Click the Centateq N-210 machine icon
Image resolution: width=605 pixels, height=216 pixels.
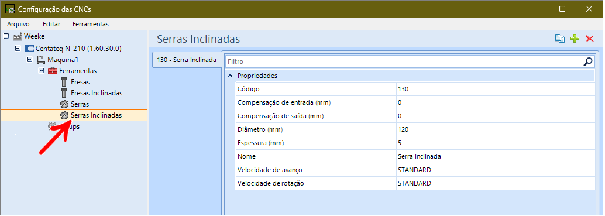29,49
